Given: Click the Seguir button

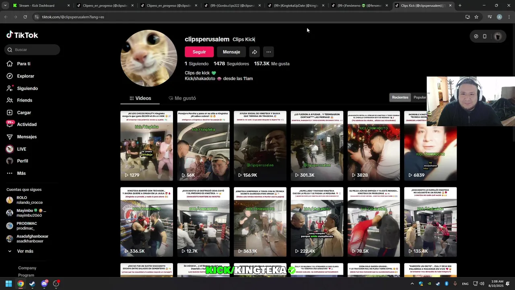Looking at the screenshot, I should tap(199, 52).
